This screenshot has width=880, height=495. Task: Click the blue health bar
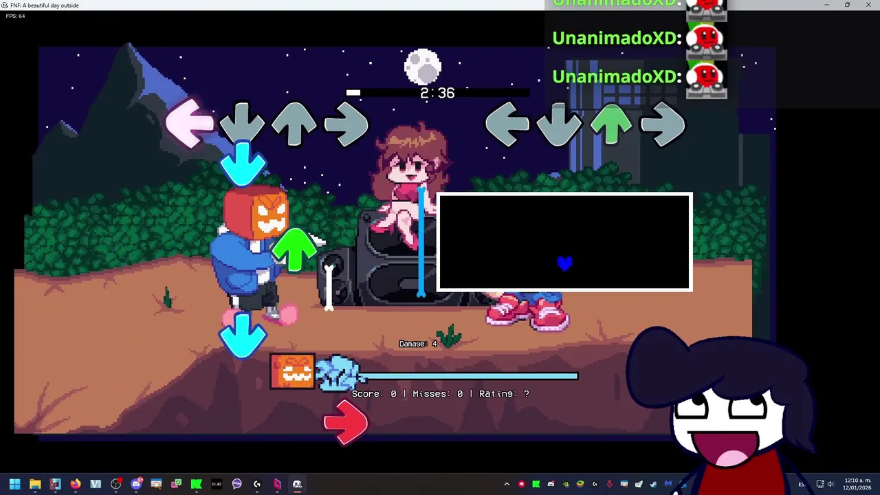pos(467,375)
